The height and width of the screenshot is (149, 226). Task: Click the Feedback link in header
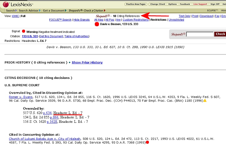point(185,4)
